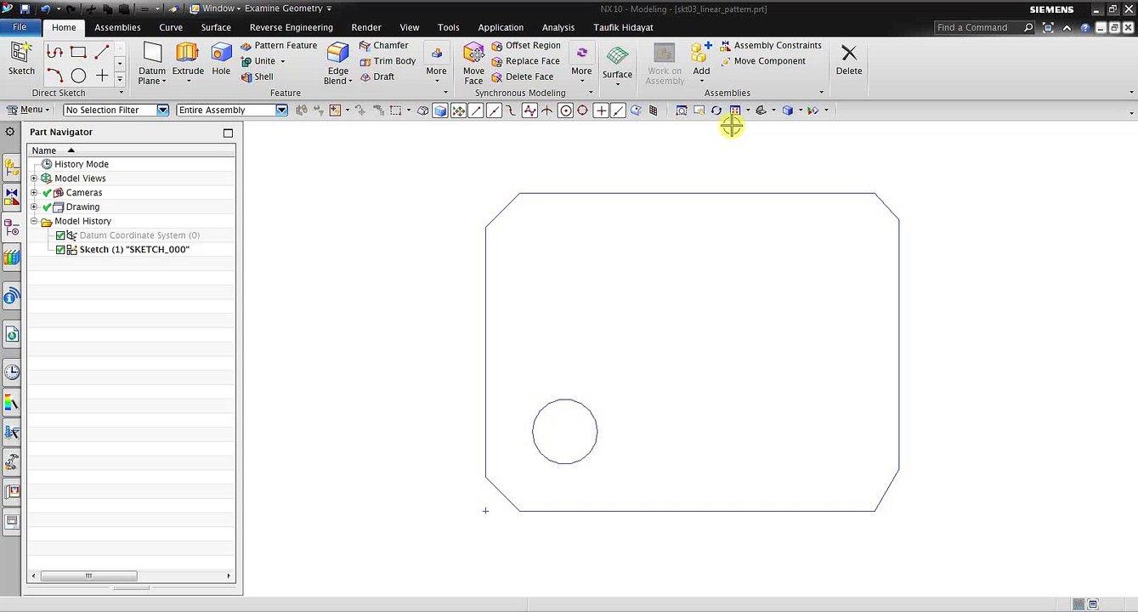Select the Circle sketch tool
This screenshot has height=612, width=1138.
pos(78,76)
